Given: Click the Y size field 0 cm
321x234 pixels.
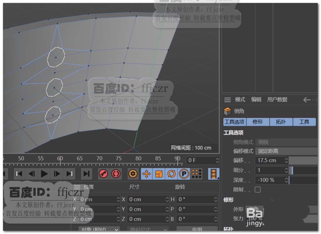Looking at the screenshot, I should [x=146, y=209].
